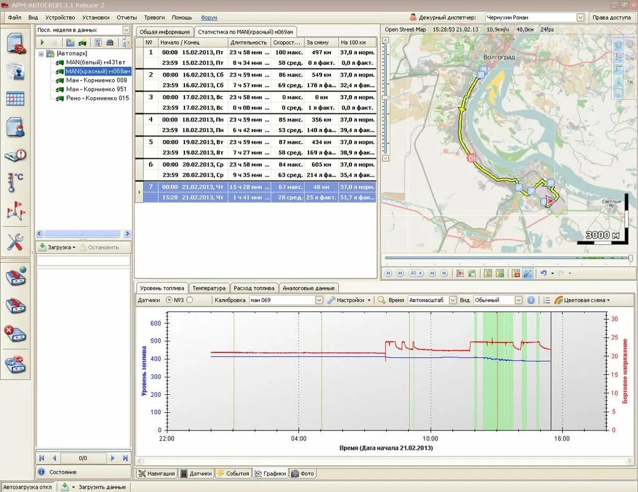Select the red playback track icon on map toolbar
The height and width of the screenshot is (492, 638).
pos(460,272)
